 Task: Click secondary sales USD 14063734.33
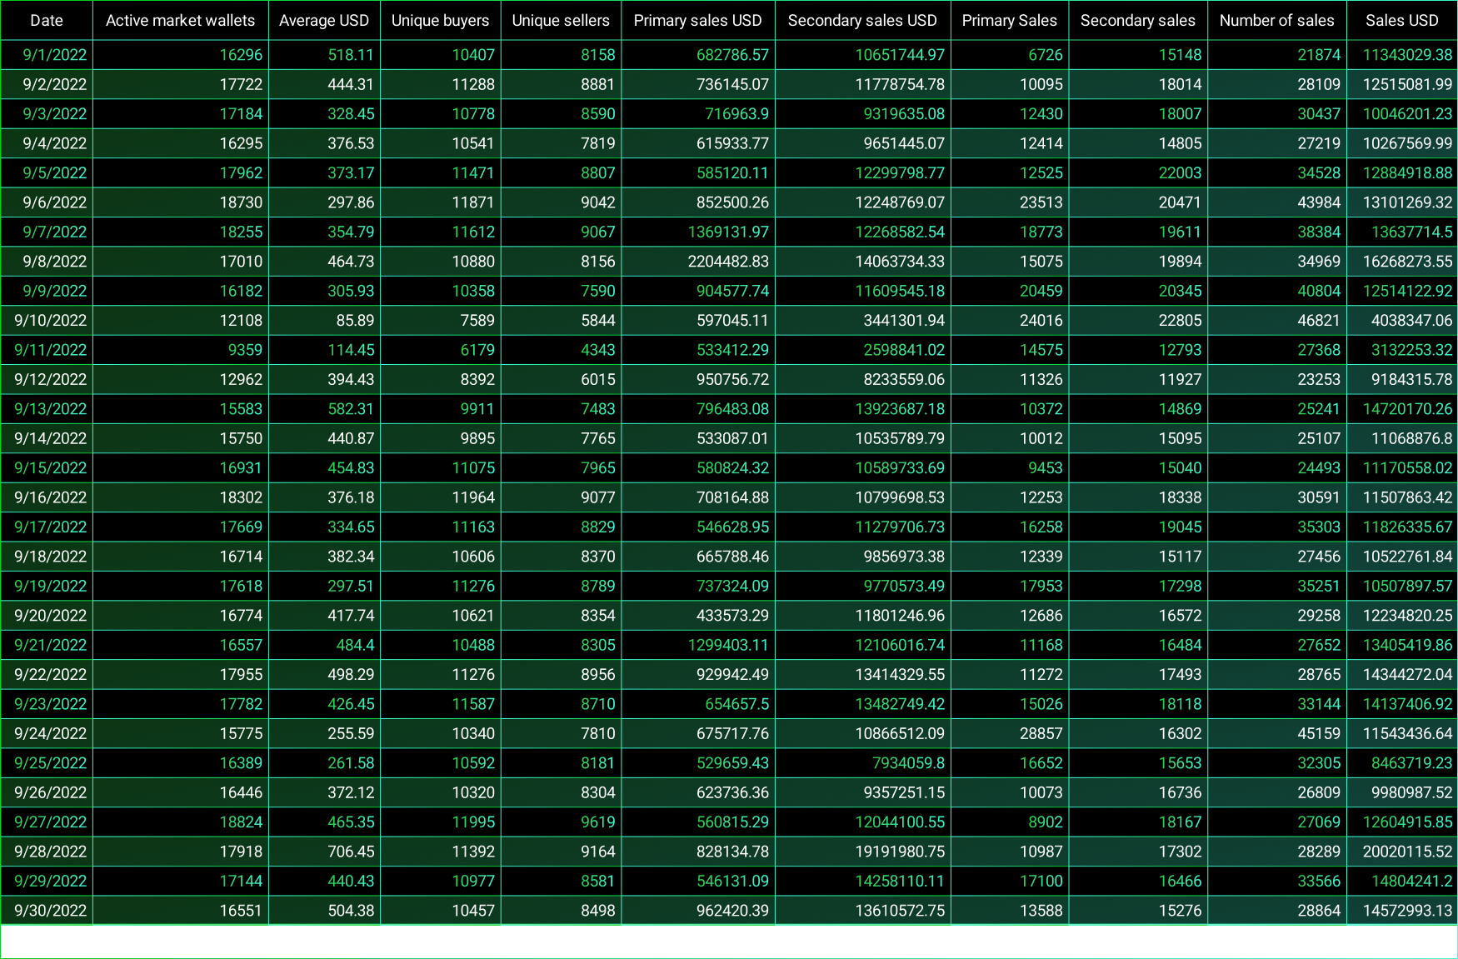pyautogui.click(x=862, y=262)
